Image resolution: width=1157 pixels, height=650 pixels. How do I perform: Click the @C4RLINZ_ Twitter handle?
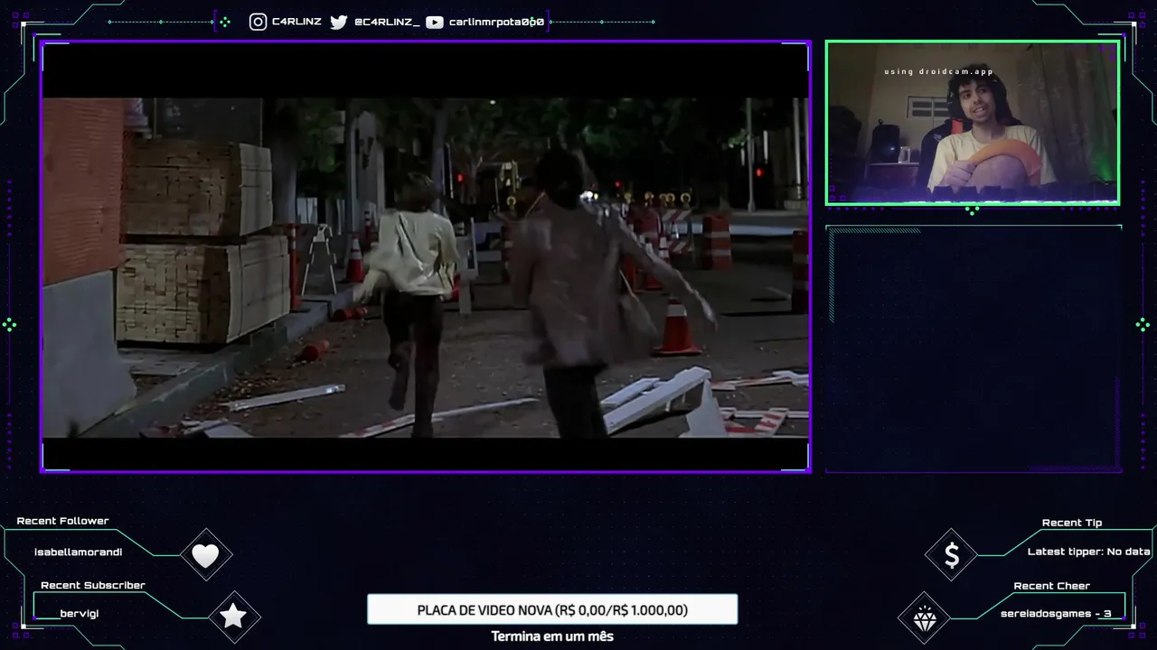click(387, 22)
